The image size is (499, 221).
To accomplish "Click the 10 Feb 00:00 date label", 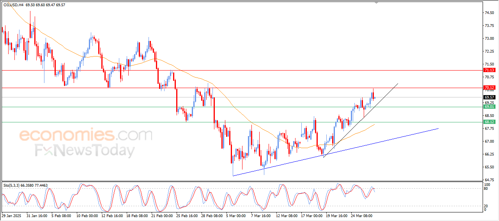I will [x=87, y=215].
